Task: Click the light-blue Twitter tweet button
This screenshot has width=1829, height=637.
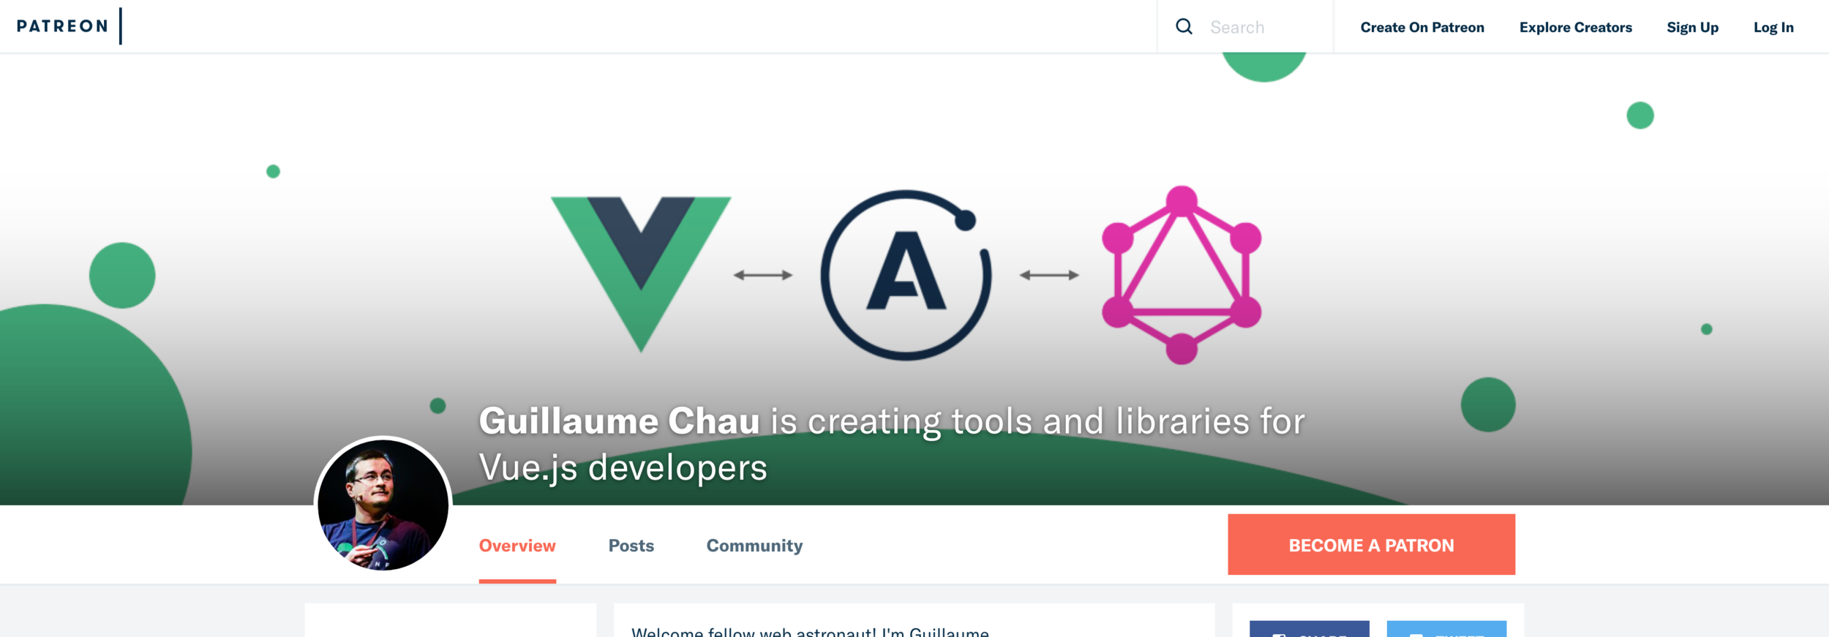Action: coord(1446,629)
